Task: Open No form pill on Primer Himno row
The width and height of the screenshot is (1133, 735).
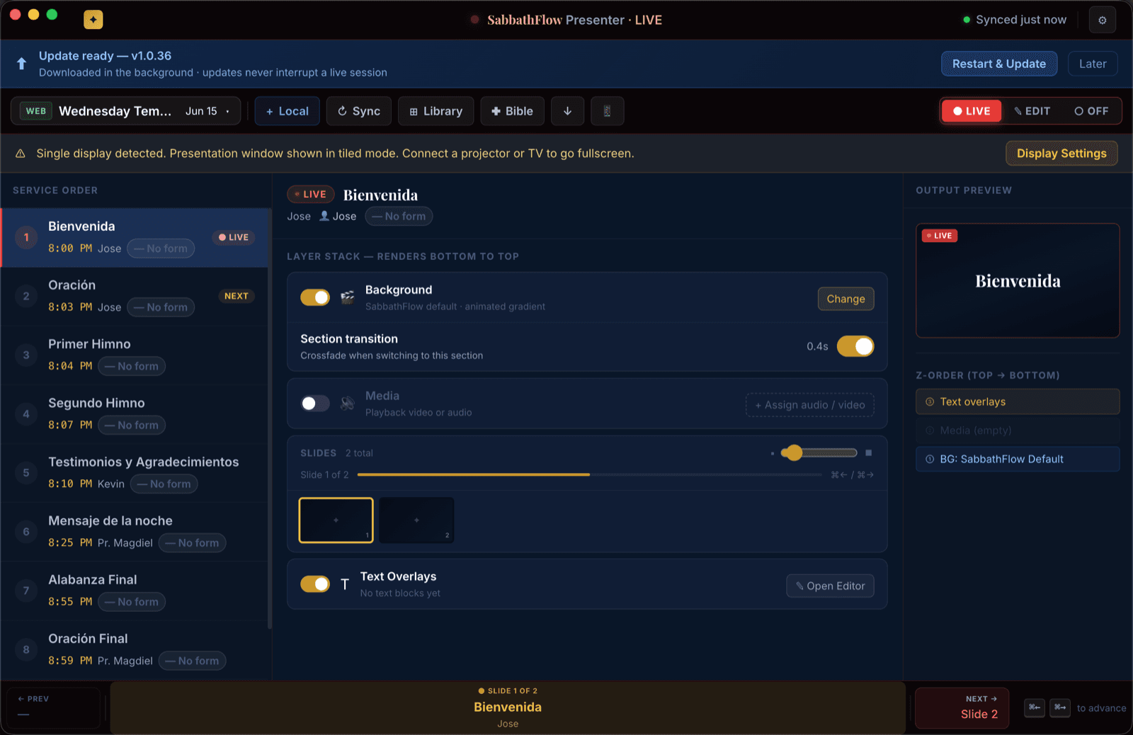Action: click(x=132, y=366)
